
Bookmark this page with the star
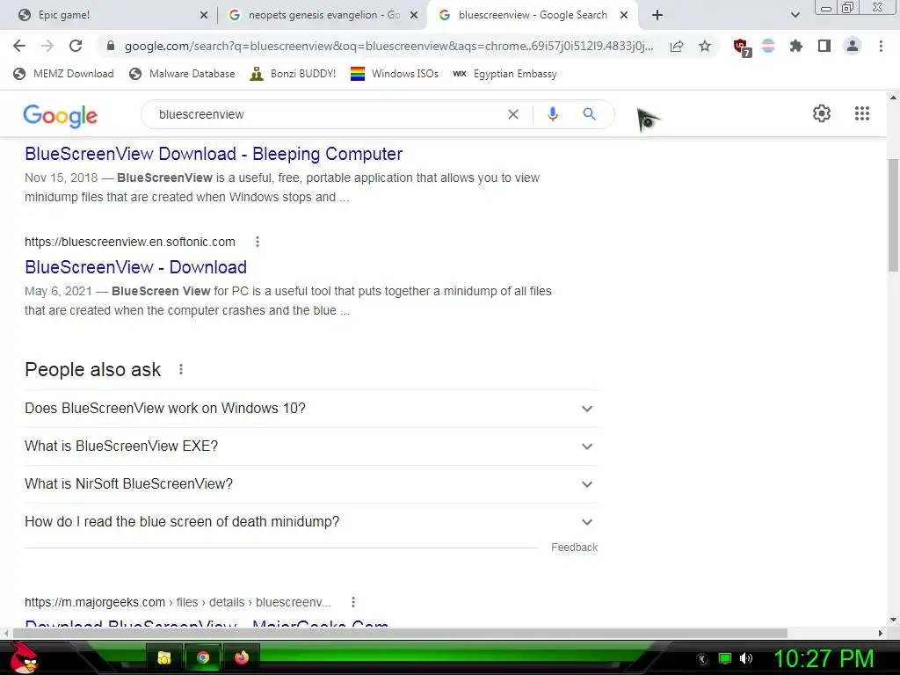[x=705, y=46]
